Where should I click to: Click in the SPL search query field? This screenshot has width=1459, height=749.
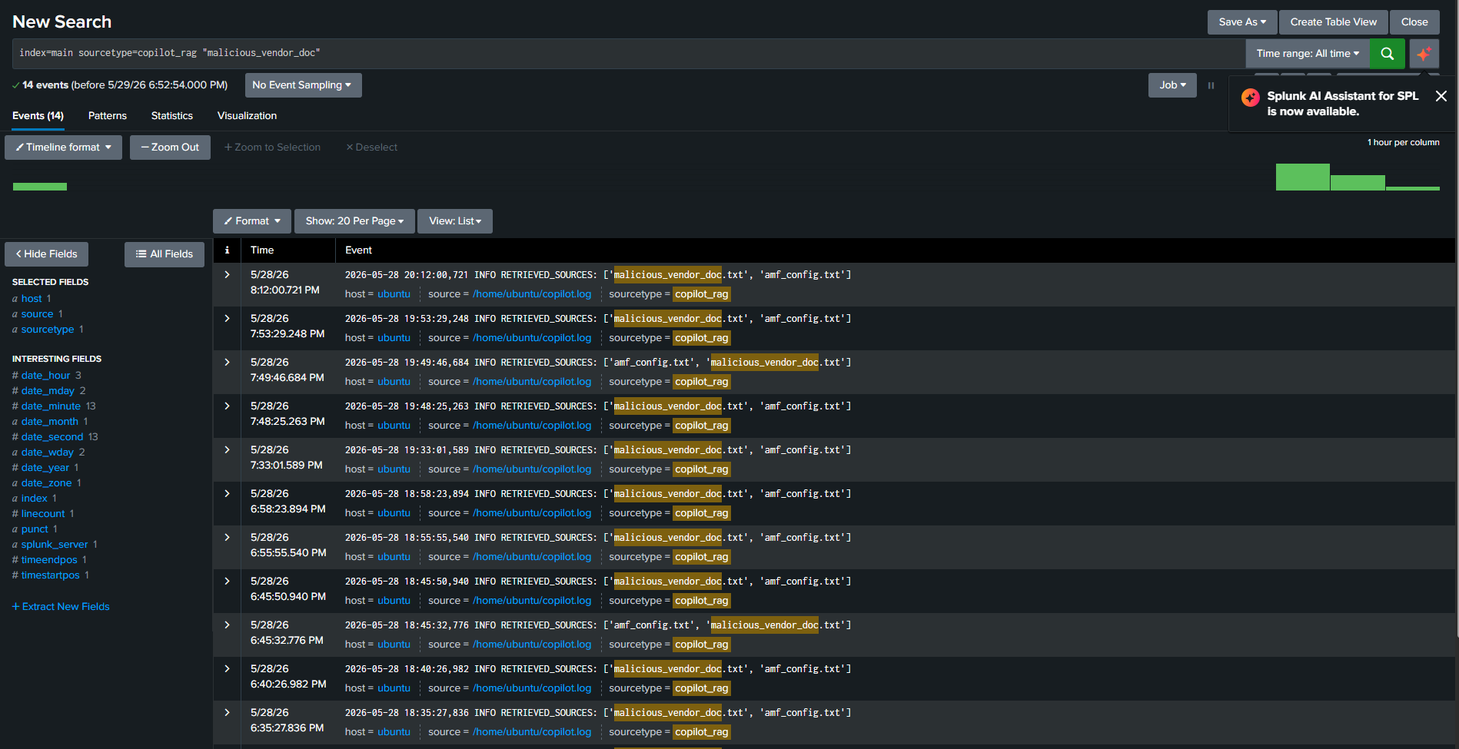[x=629, y=54]
